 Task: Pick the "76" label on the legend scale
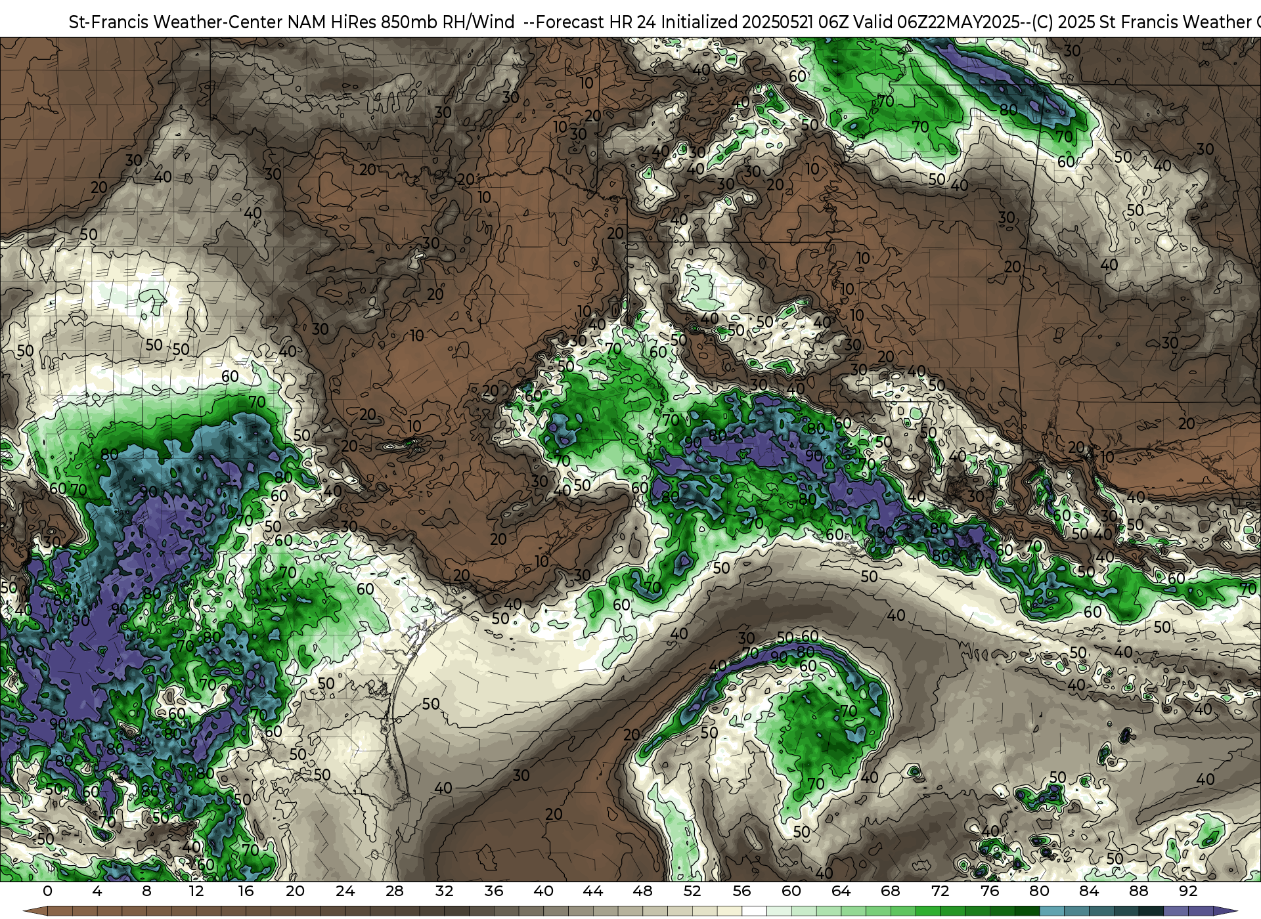tap(990, 891)
